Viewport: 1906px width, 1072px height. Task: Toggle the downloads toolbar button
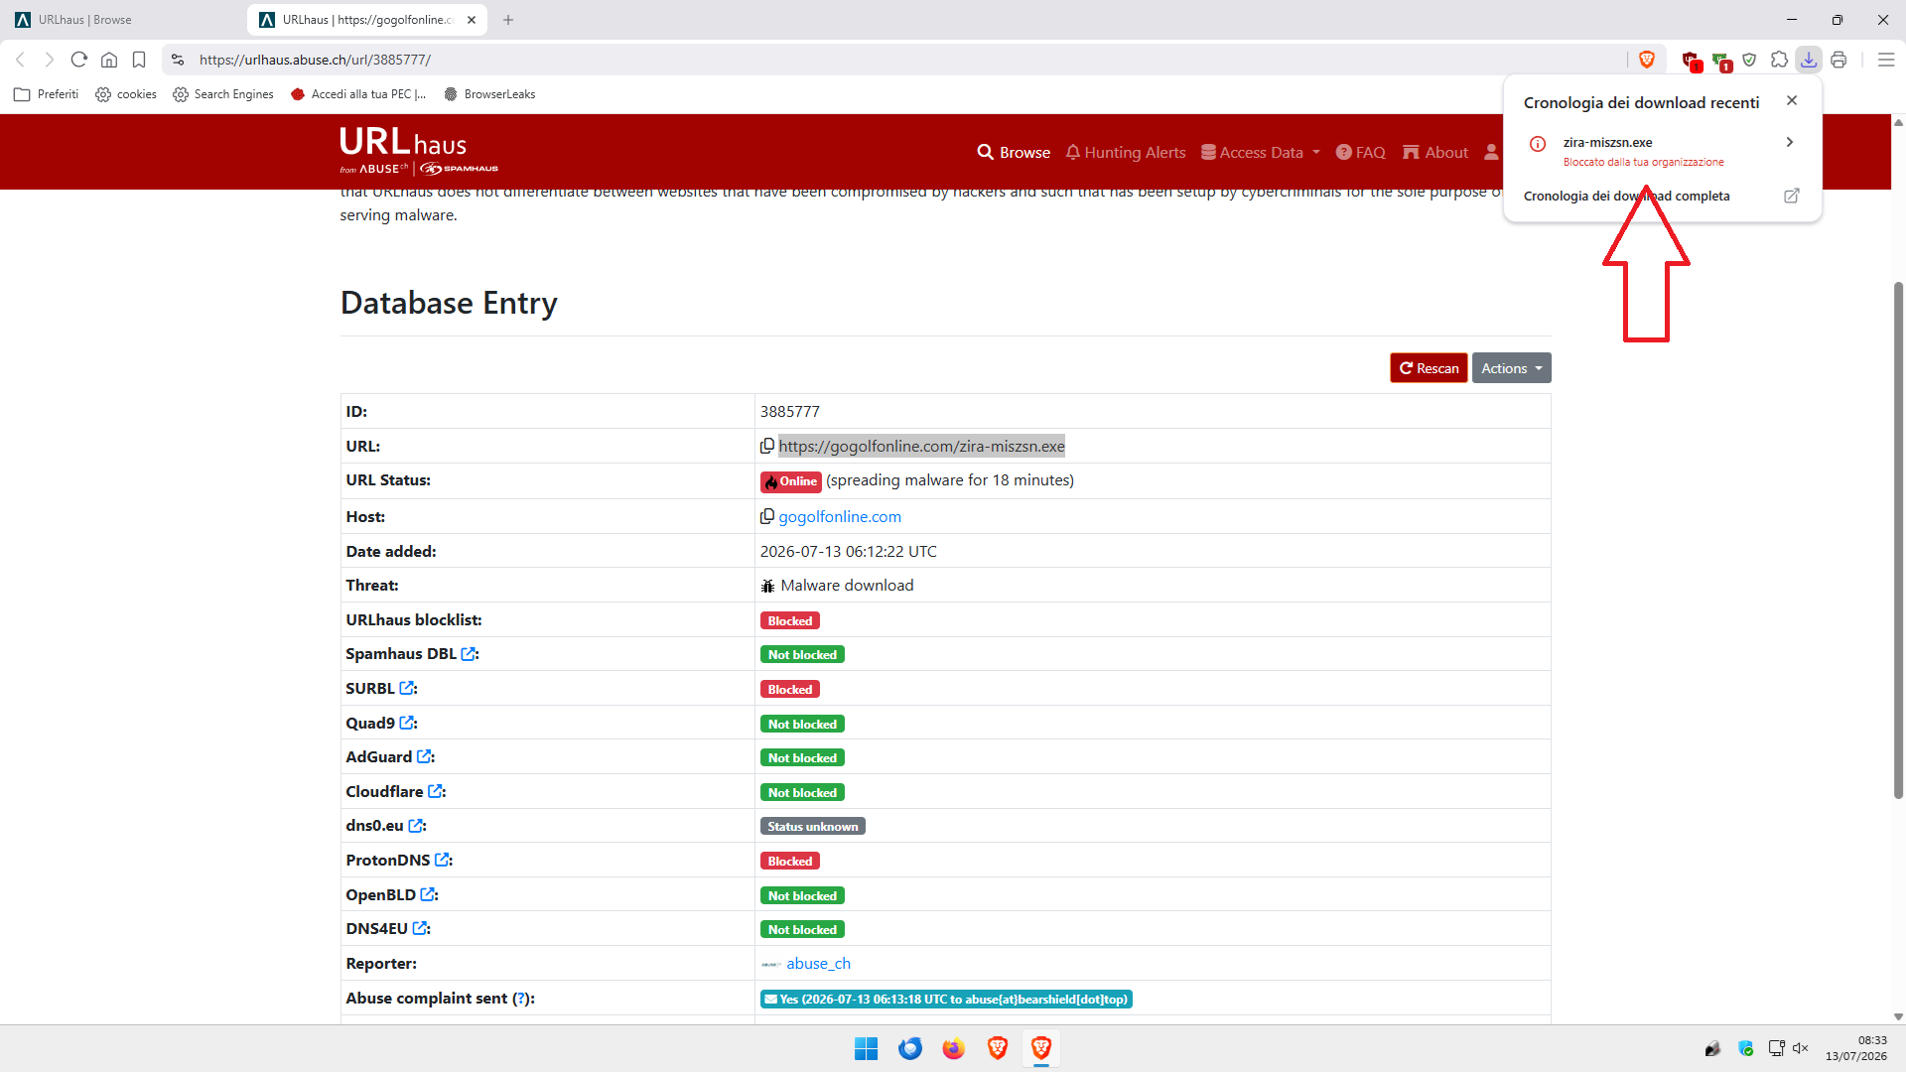[x=1809, y=60]
